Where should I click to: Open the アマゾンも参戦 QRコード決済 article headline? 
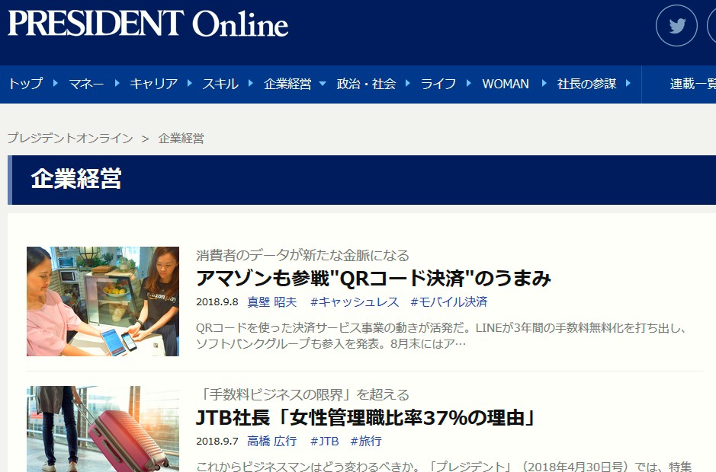[373, 279]
